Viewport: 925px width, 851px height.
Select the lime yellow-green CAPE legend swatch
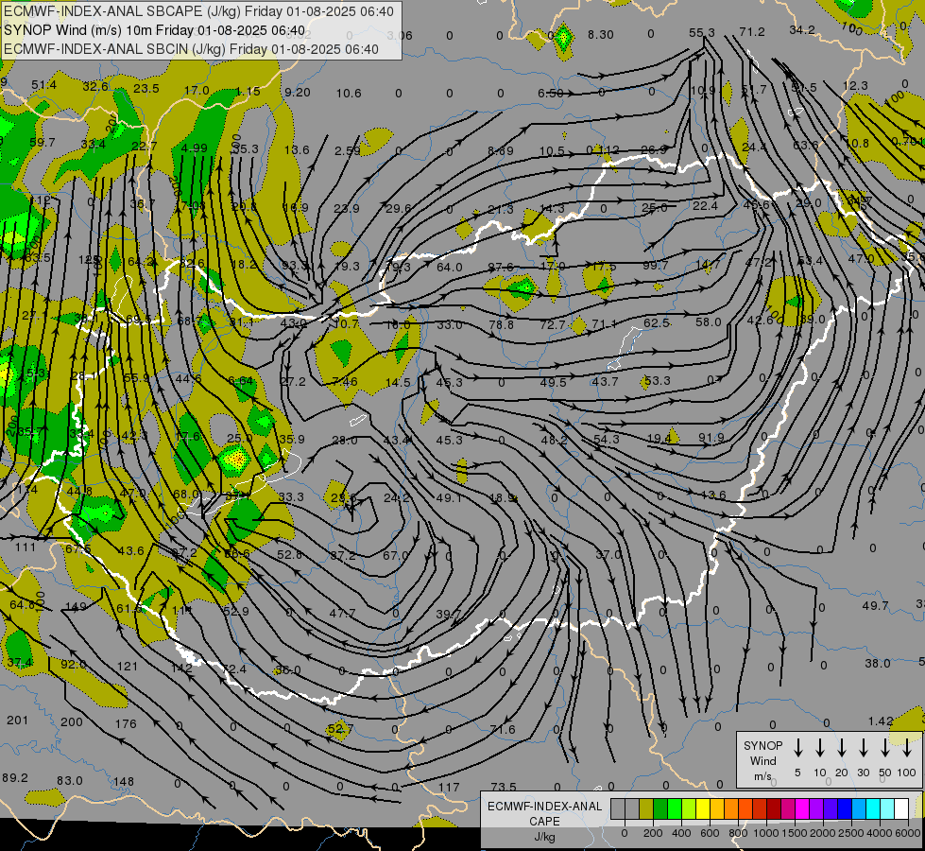pos(689,809)
